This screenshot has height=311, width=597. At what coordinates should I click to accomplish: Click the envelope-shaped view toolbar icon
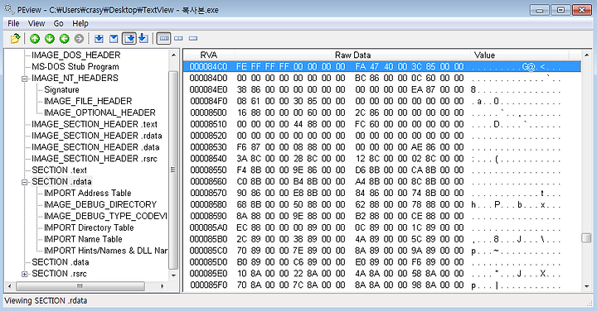coord(114,38)
